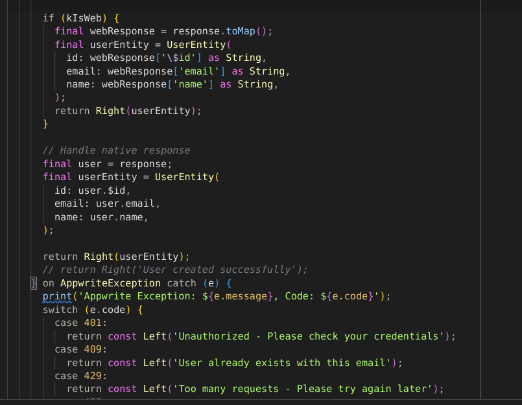Screen dimensions: 522x405
Task: Click the 'name' string key in webResponse
Action: pos(191,84)
